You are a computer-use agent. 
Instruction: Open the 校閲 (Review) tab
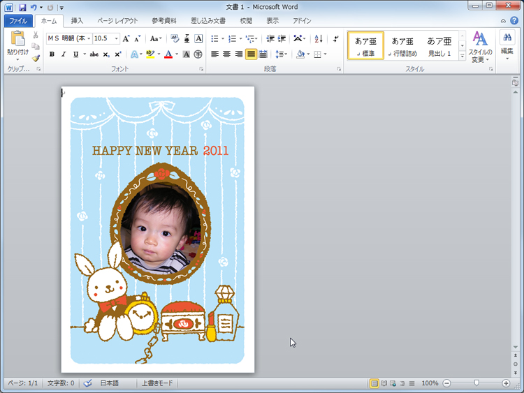[246, 21]
